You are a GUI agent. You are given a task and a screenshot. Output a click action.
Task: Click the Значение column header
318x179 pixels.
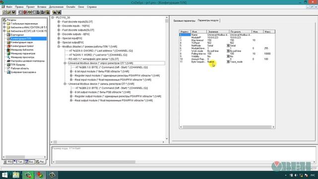(218, 32)
